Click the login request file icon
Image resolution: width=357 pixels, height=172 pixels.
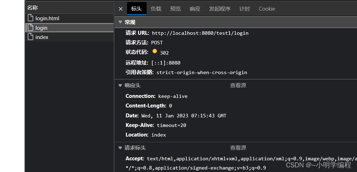(x=31, y=28)
